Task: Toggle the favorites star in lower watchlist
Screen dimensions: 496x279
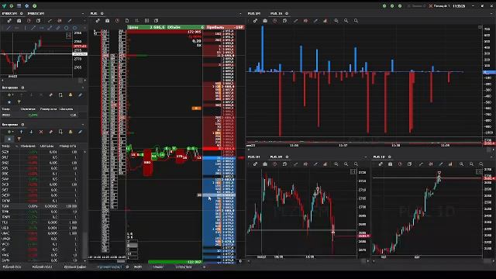Action: (9, 139)
